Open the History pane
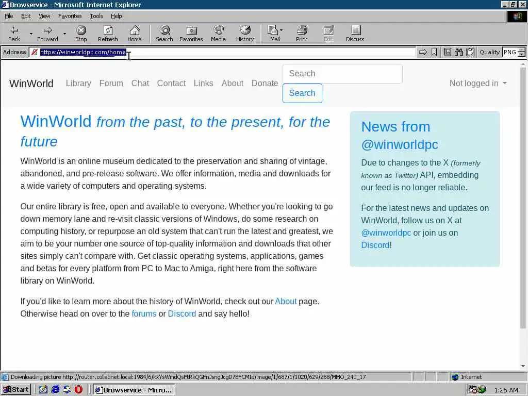528x396 pixels. [245, 34]
